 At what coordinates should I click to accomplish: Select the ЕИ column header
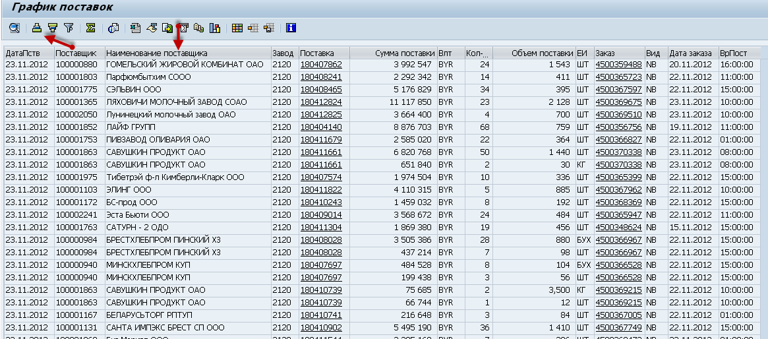click(585, 53)
